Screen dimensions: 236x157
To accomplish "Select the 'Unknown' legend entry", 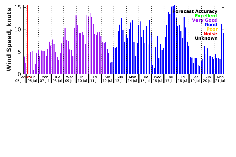I will click(206, 38).
